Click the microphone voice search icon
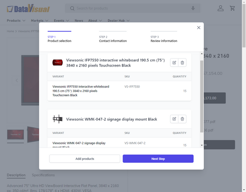 point(193,8)
